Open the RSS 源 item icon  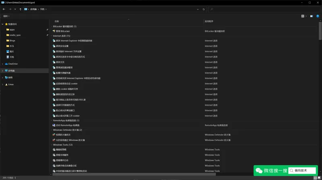(x=54, y=100)
